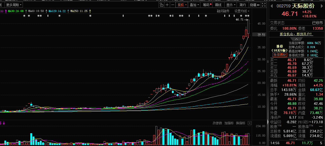Click 隐藏 to hide the side panel

tap(254, 5)
